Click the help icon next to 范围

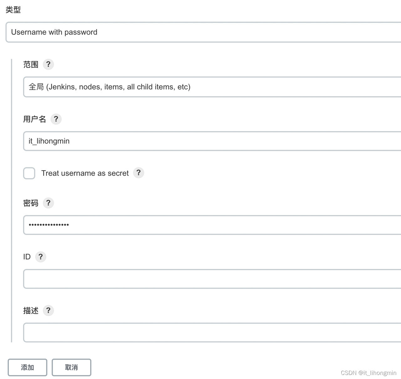[48, 64]
